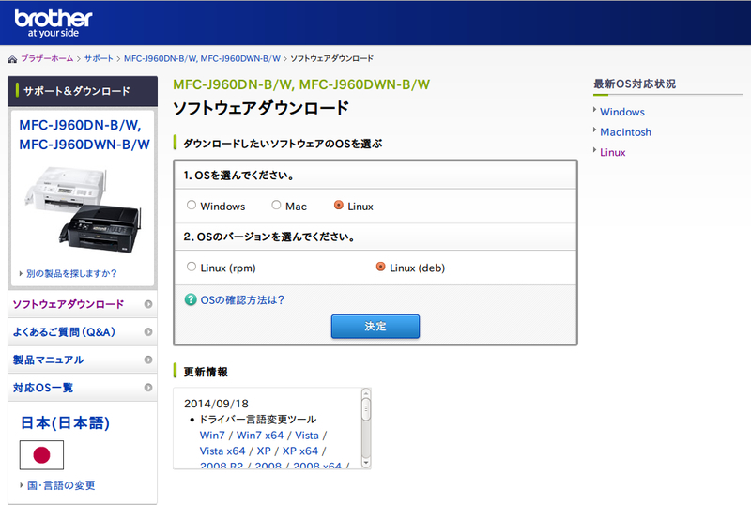751x505 pixels.
Task: Click the home icon in breadcrumb
Action: pos(12,59)
